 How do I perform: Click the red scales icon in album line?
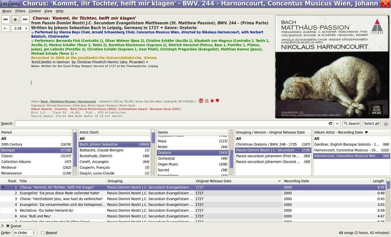(x=207, y=101)
